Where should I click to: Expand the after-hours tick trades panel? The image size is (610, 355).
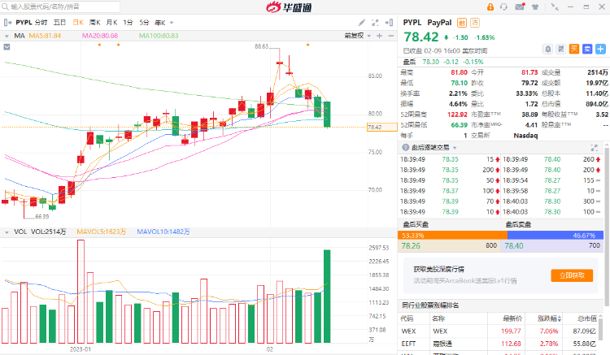pyautogui.click(x=594, y=148)
